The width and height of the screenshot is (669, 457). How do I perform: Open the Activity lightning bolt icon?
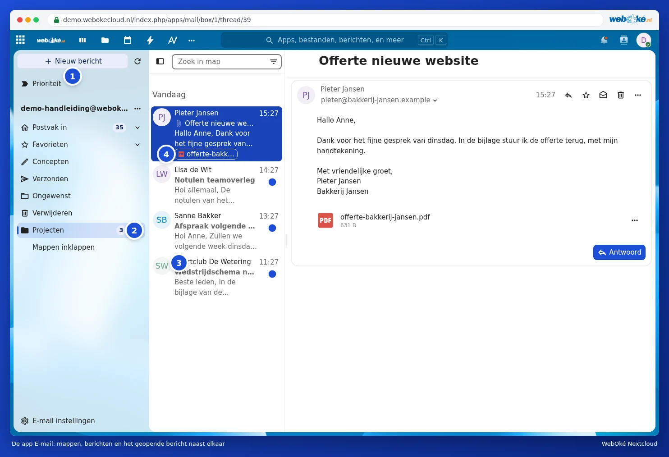click(x=150, y=40)
